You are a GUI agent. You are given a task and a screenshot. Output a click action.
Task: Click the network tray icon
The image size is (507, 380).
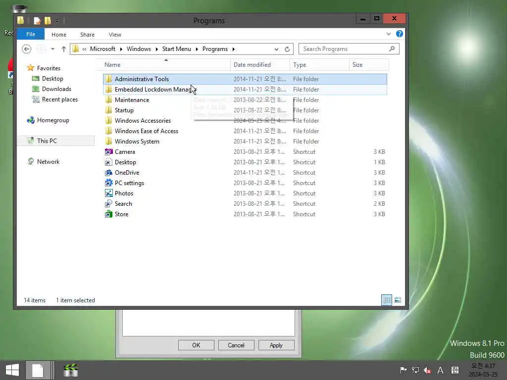point(415,370)
